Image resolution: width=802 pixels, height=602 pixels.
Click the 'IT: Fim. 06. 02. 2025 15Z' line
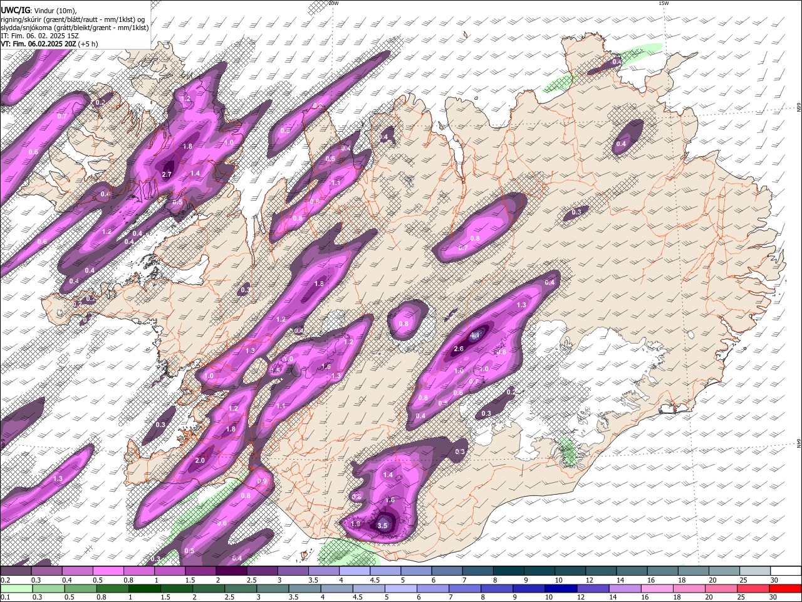(x=39, y=36)
